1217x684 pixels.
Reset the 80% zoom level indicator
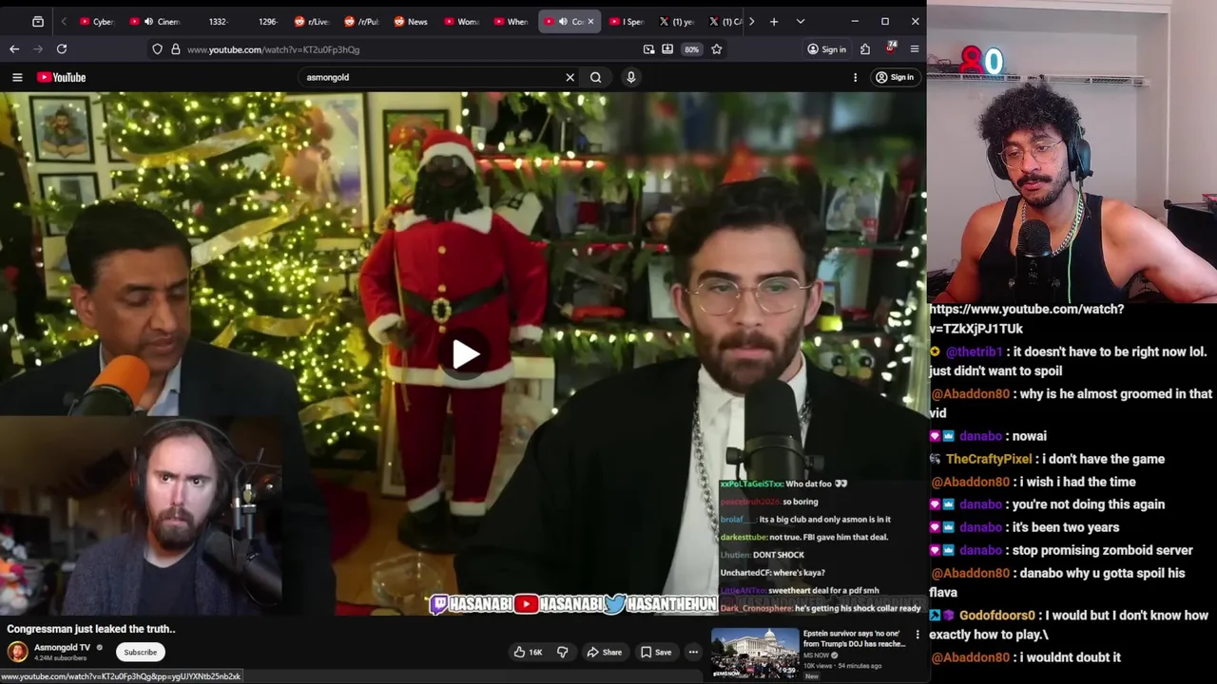pos(691,49)
